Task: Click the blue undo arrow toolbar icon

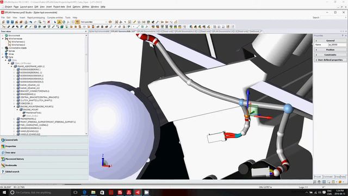Action: click(x=31, y=22)
